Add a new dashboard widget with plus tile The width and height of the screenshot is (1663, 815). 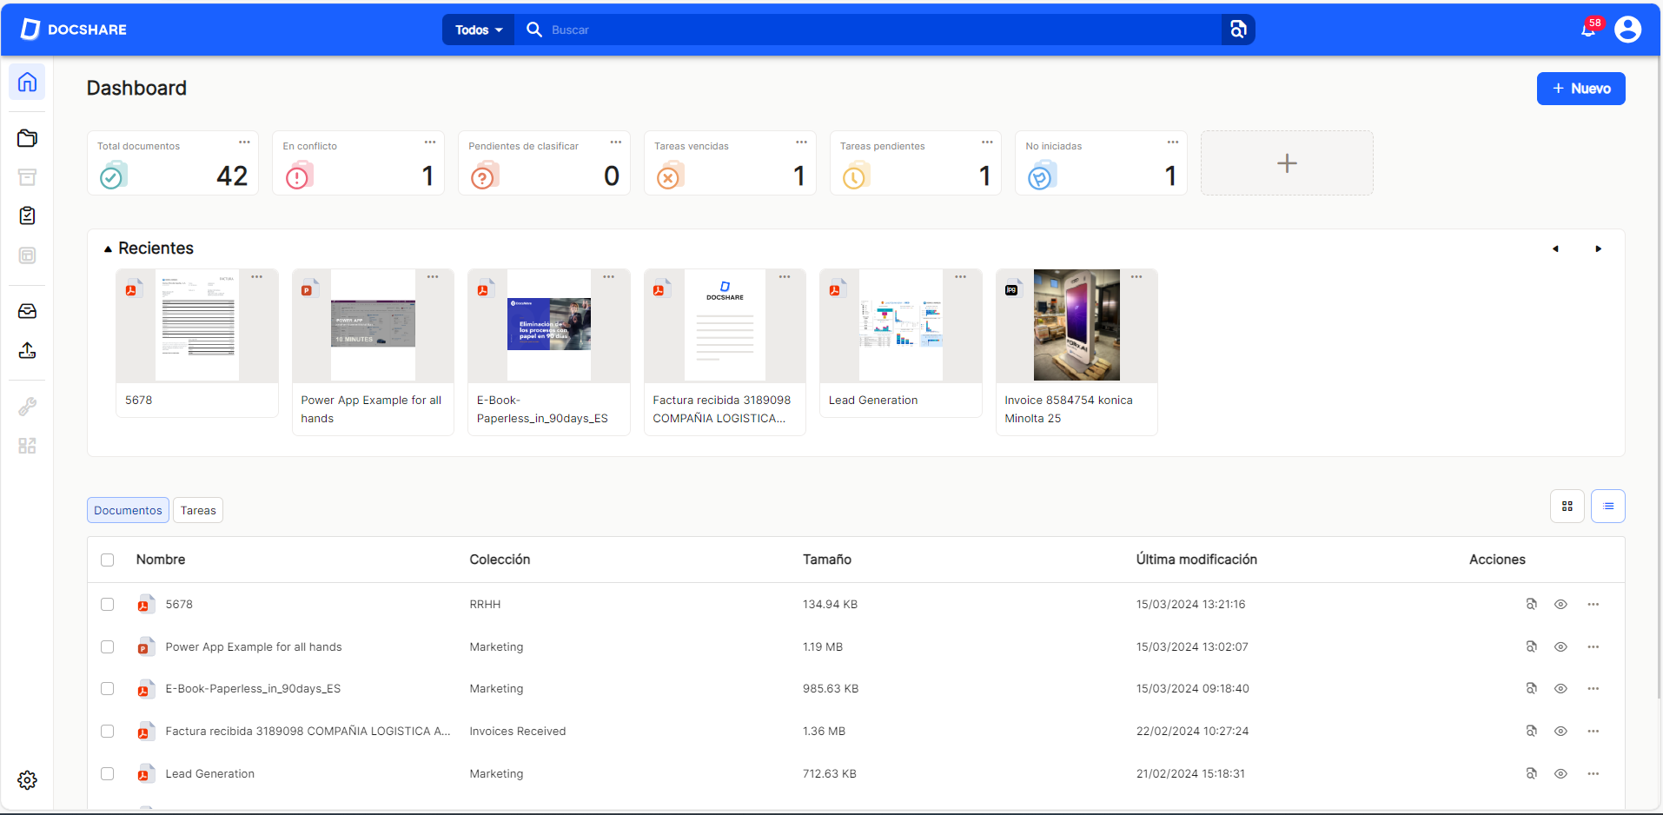pyautogui.click(x=1287, y=163)
